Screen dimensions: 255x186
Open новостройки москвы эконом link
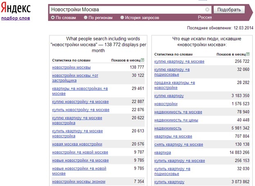coord(79,182)
